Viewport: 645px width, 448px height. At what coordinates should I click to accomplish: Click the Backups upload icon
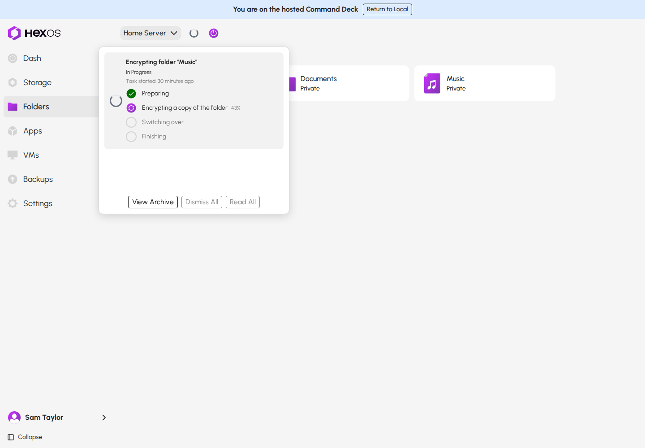[13, 179]
